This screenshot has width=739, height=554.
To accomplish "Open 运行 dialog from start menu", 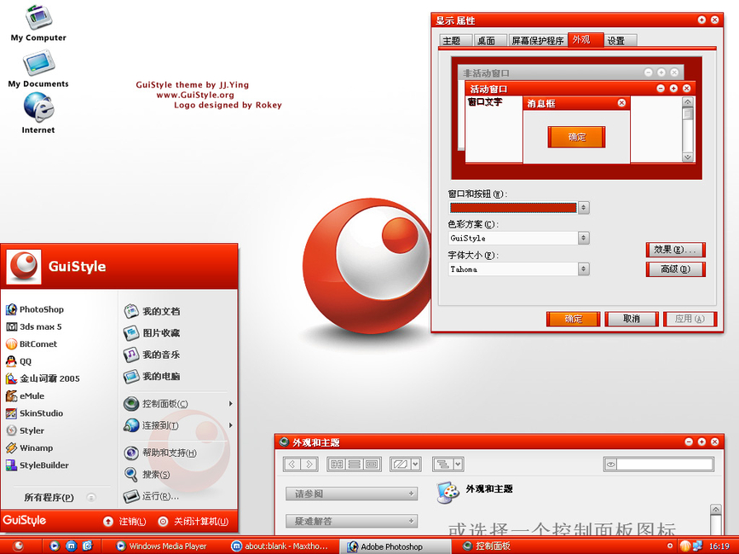I will click(151, 496).
